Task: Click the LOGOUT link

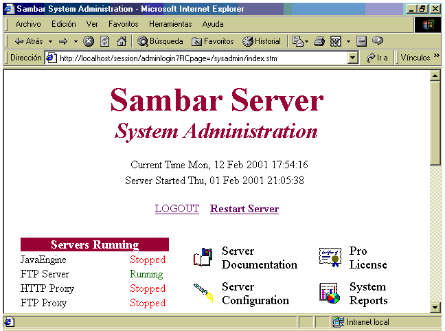Action: click(177, 209)
